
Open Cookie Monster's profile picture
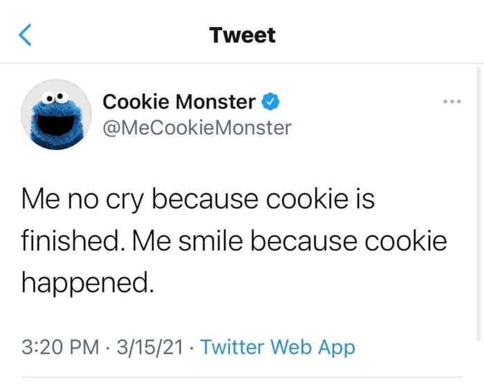point(57,115)
